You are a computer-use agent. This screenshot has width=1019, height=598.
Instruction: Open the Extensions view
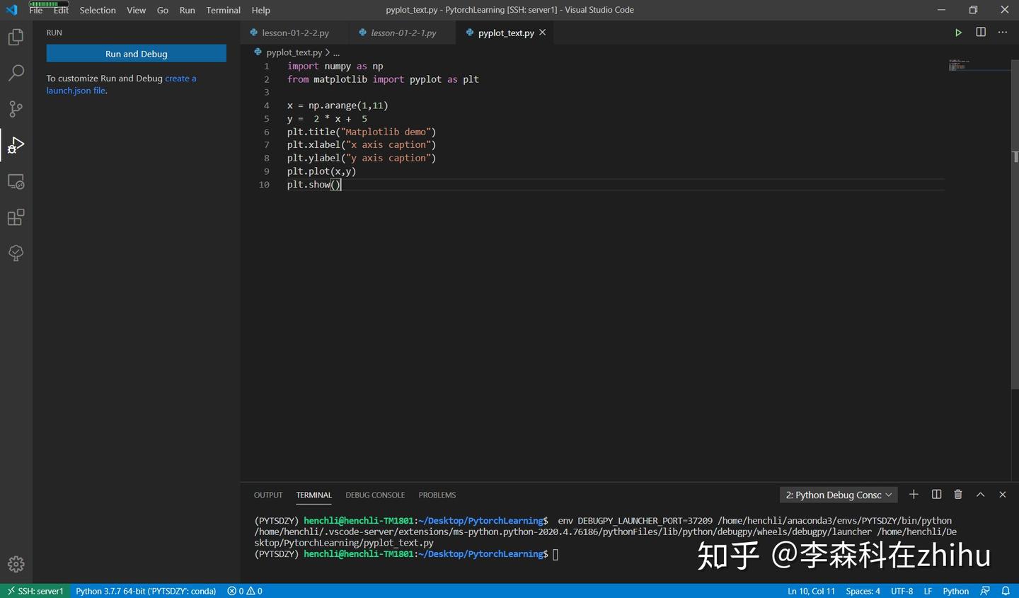coord(16,217)
